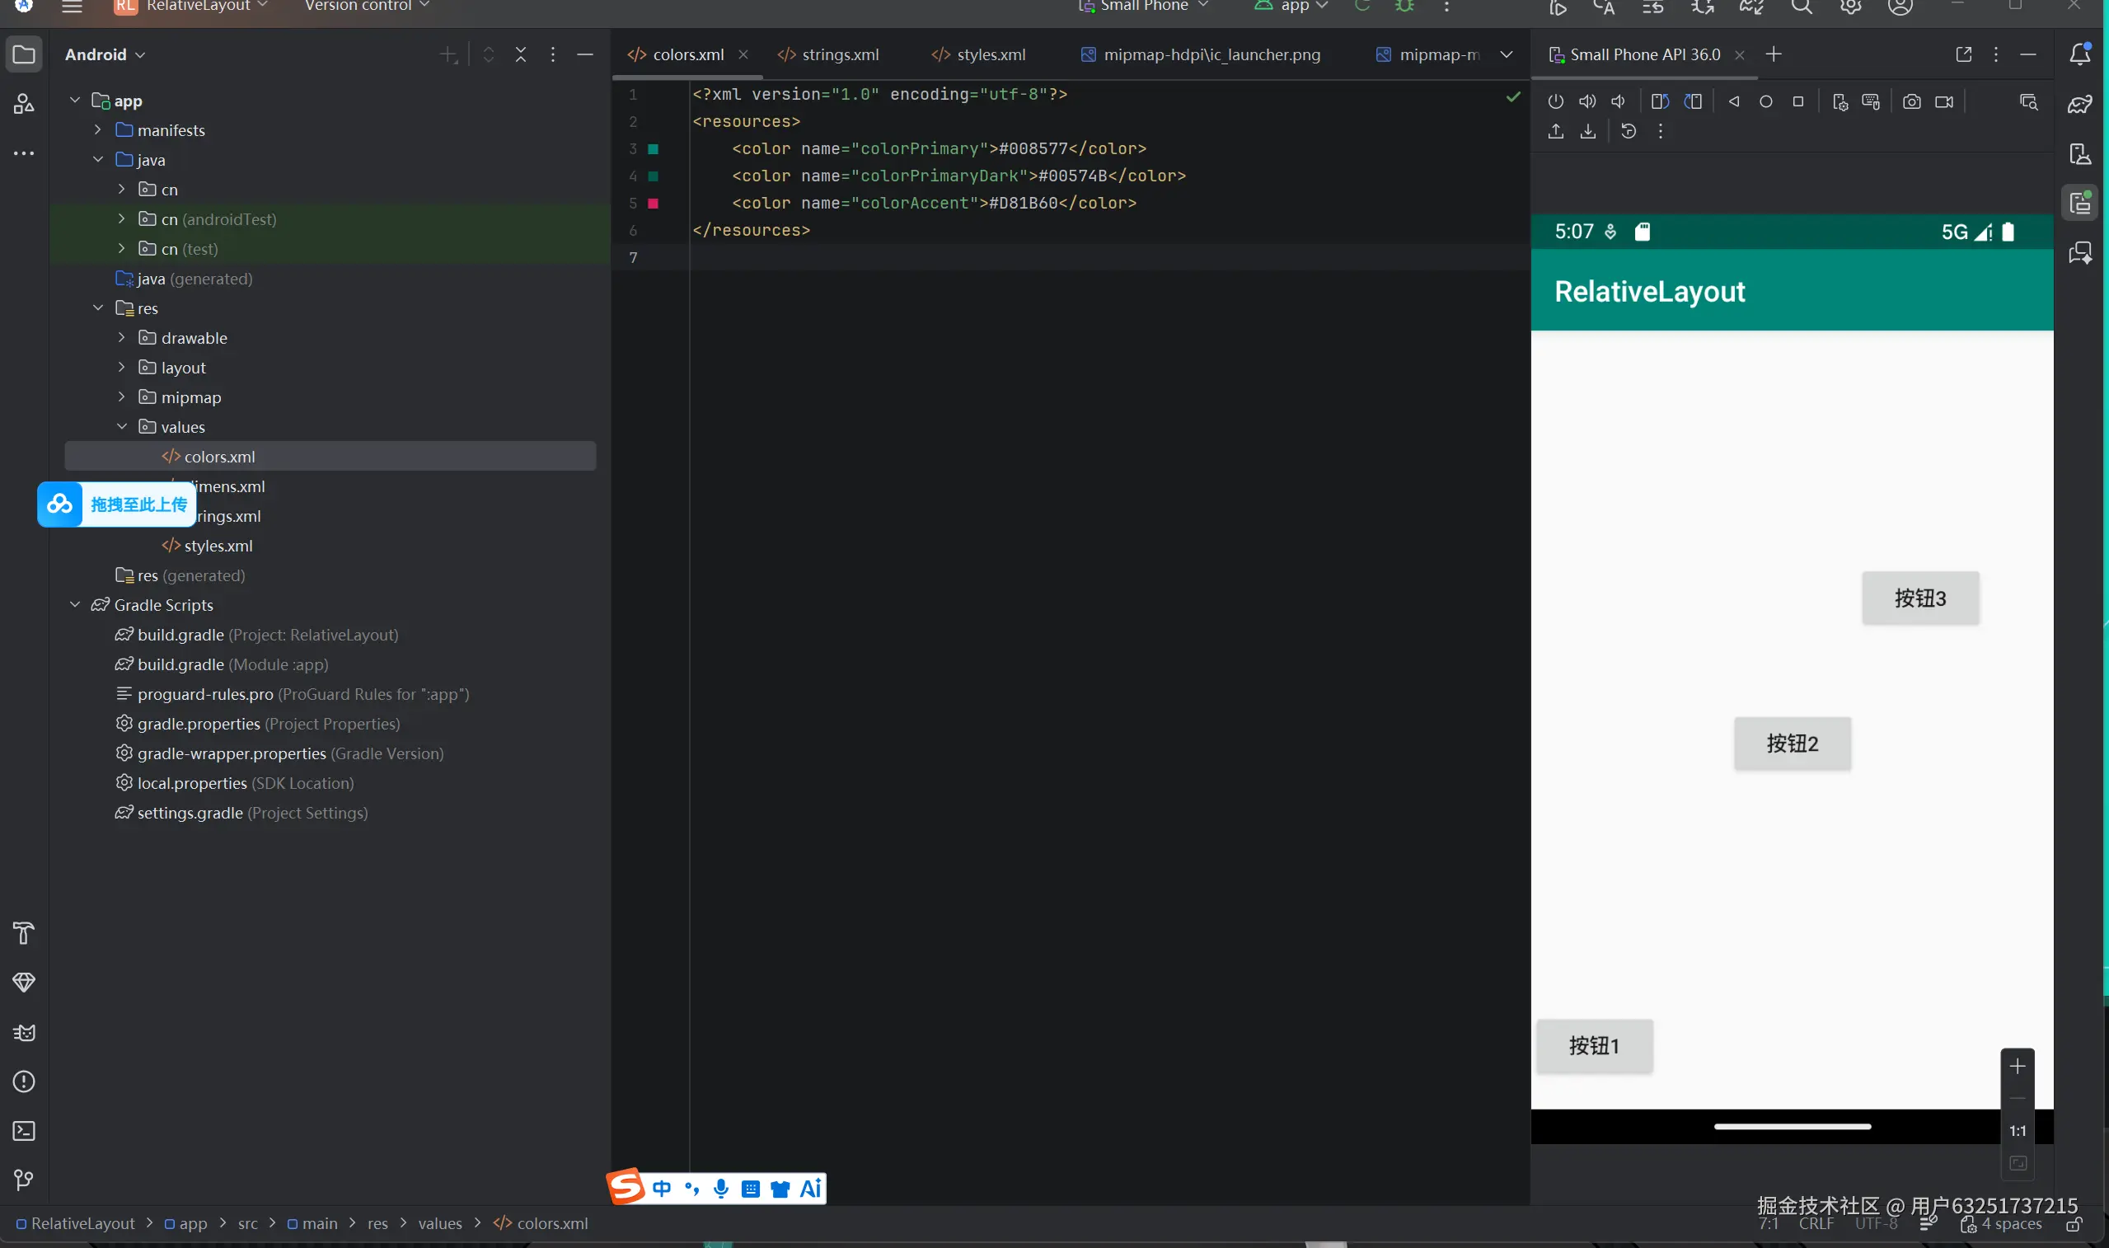Open the Gradle tool window elephant icon
This screenshot has height=1248, width=2109.
[2079, 105]
